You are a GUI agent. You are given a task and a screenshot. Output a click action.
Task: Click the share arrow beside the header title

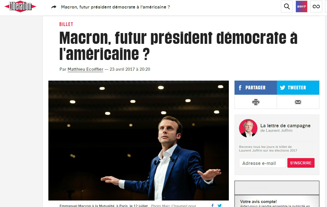54,7
